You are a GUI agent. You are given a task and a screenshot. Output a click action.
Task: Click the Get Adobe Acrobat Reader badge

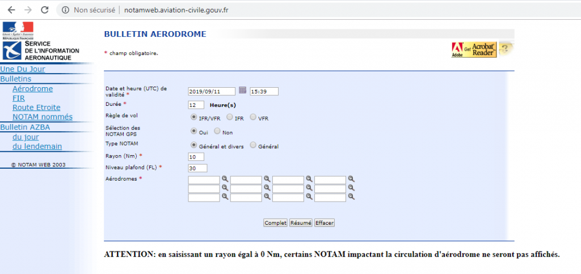coord(474,50)
